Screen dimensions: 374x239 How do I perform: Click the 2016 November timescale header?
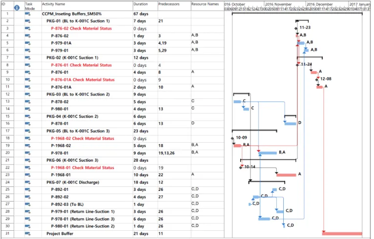(x=278, y=4)
